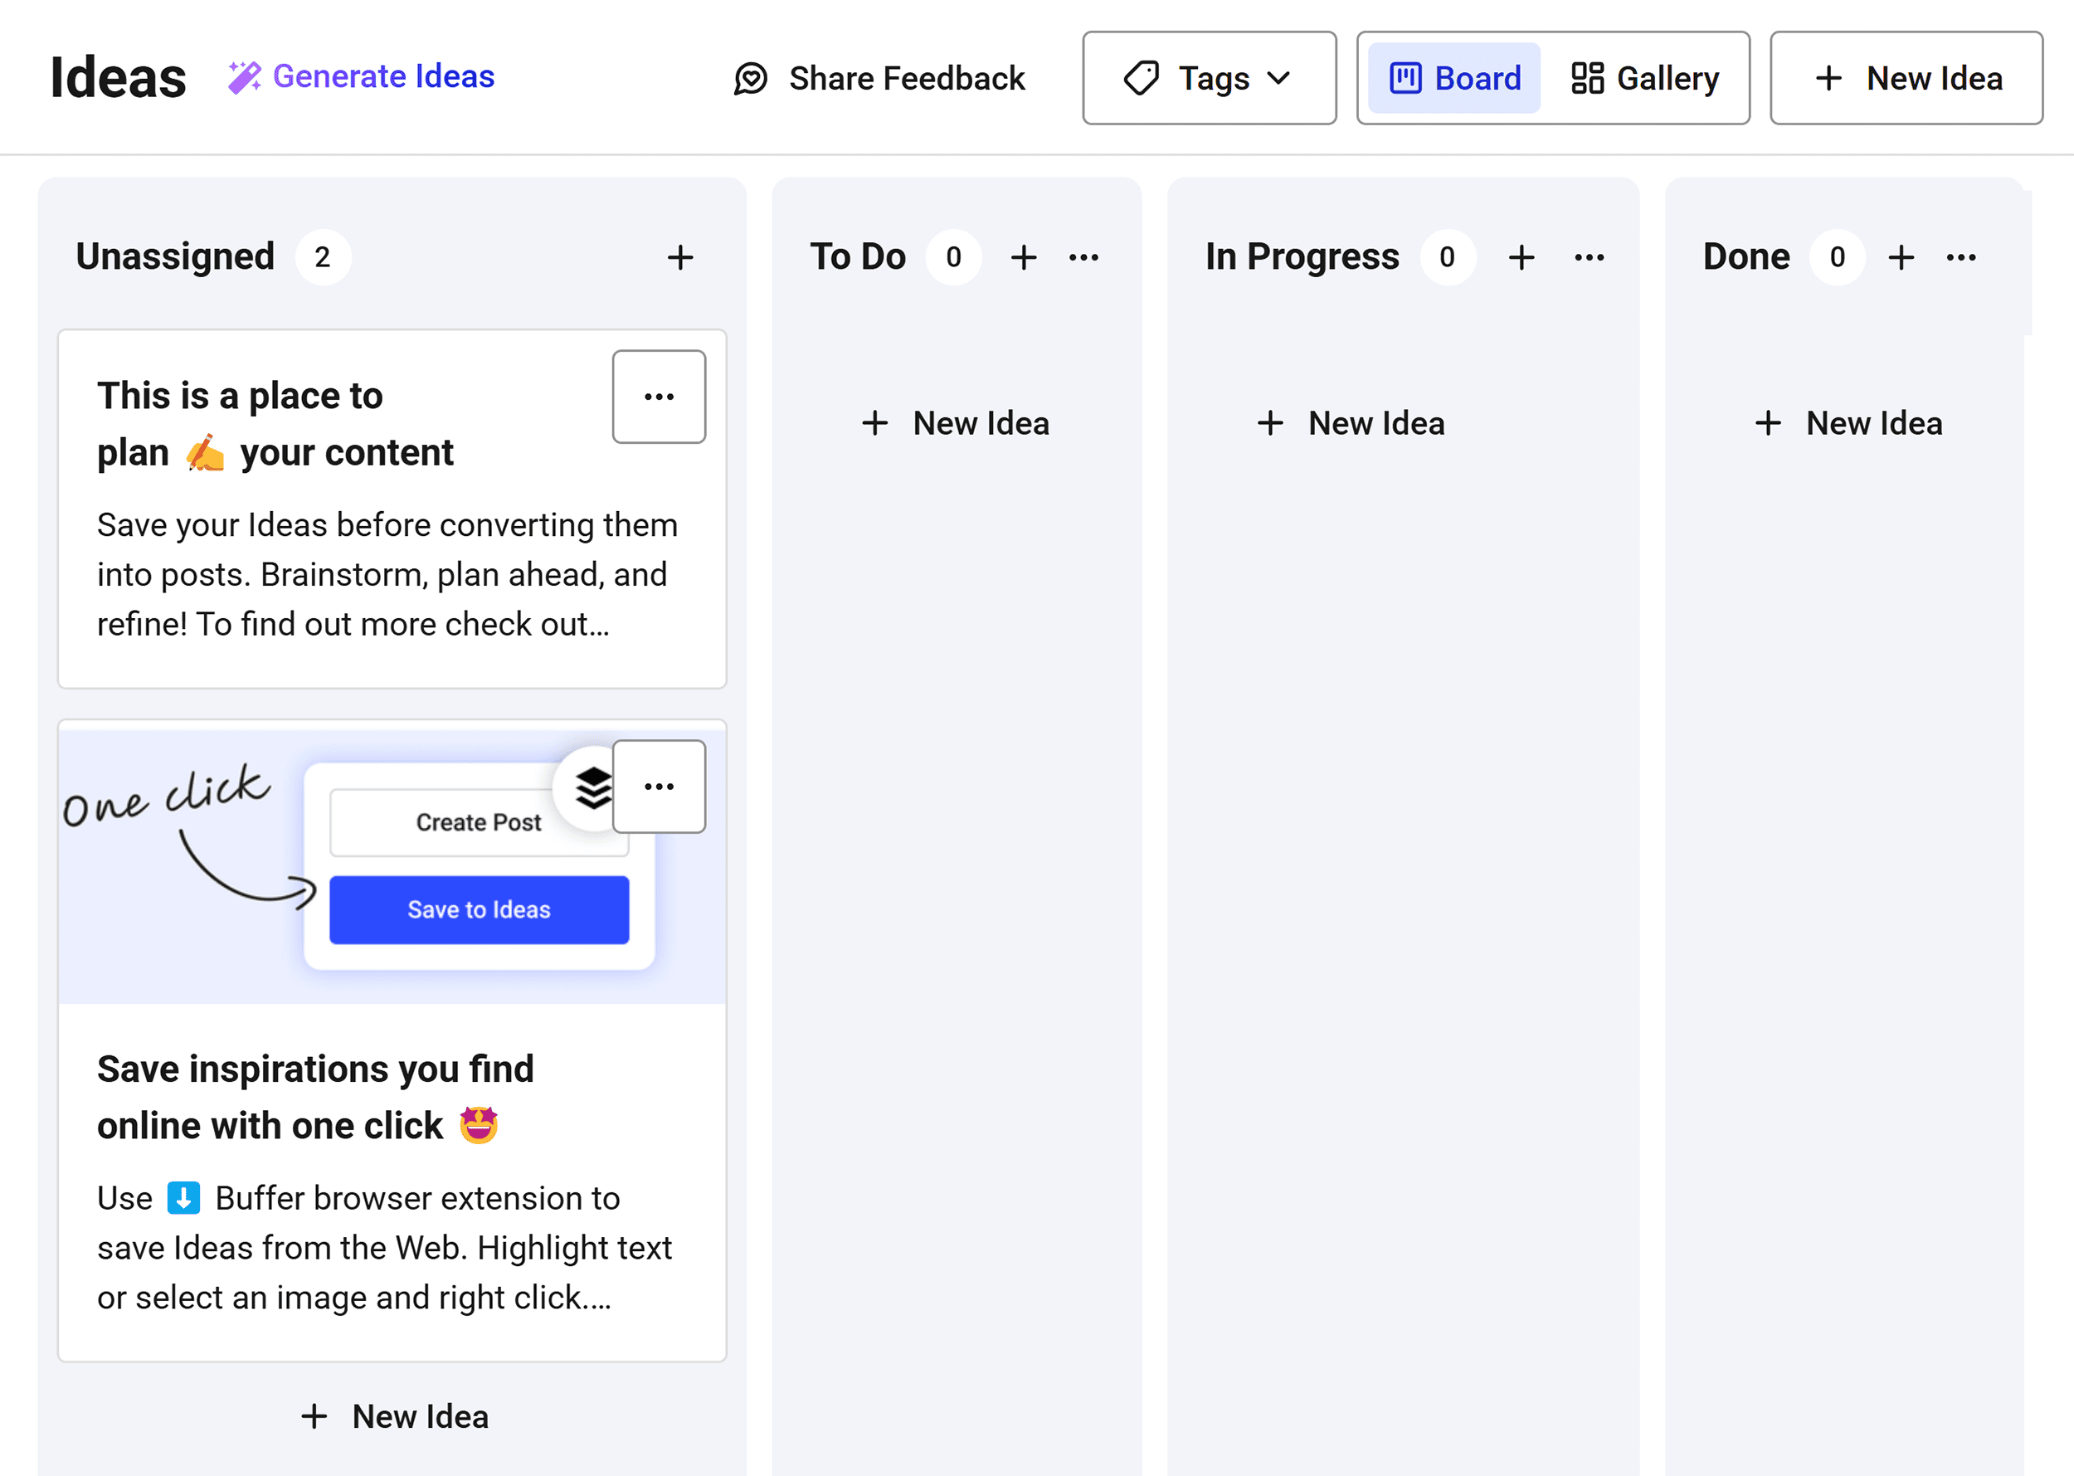This screenshot has width=2074, height=1476.
Task: Click the plus icon in the Done column header
Action: pyautogui.click(x=1901, y=257)
